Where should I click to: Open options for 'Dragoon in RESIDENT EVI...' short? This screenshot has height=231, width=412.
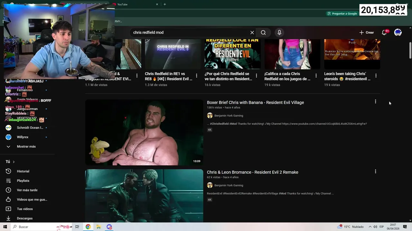137,76
